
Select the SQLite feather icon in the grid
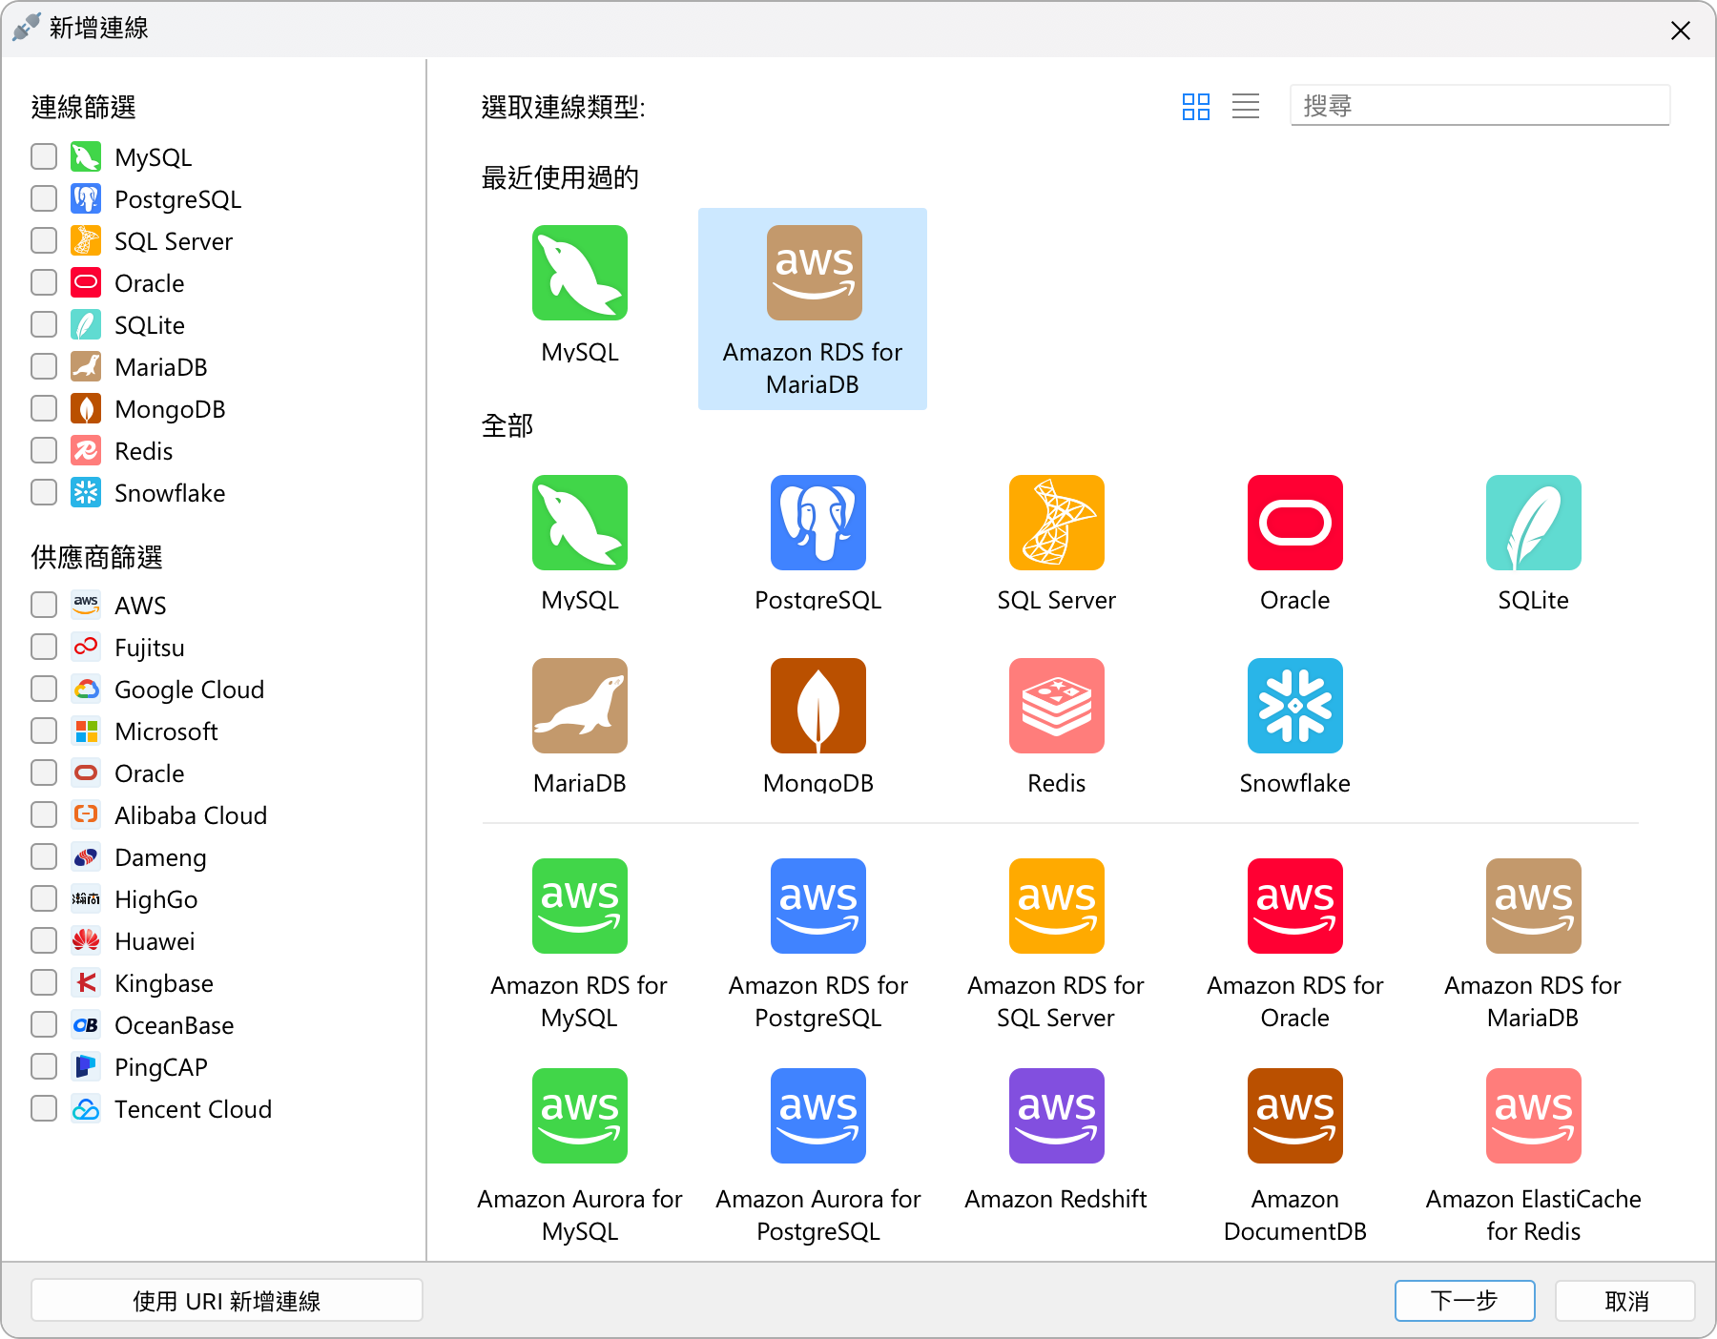click(x=1534, y=523)
